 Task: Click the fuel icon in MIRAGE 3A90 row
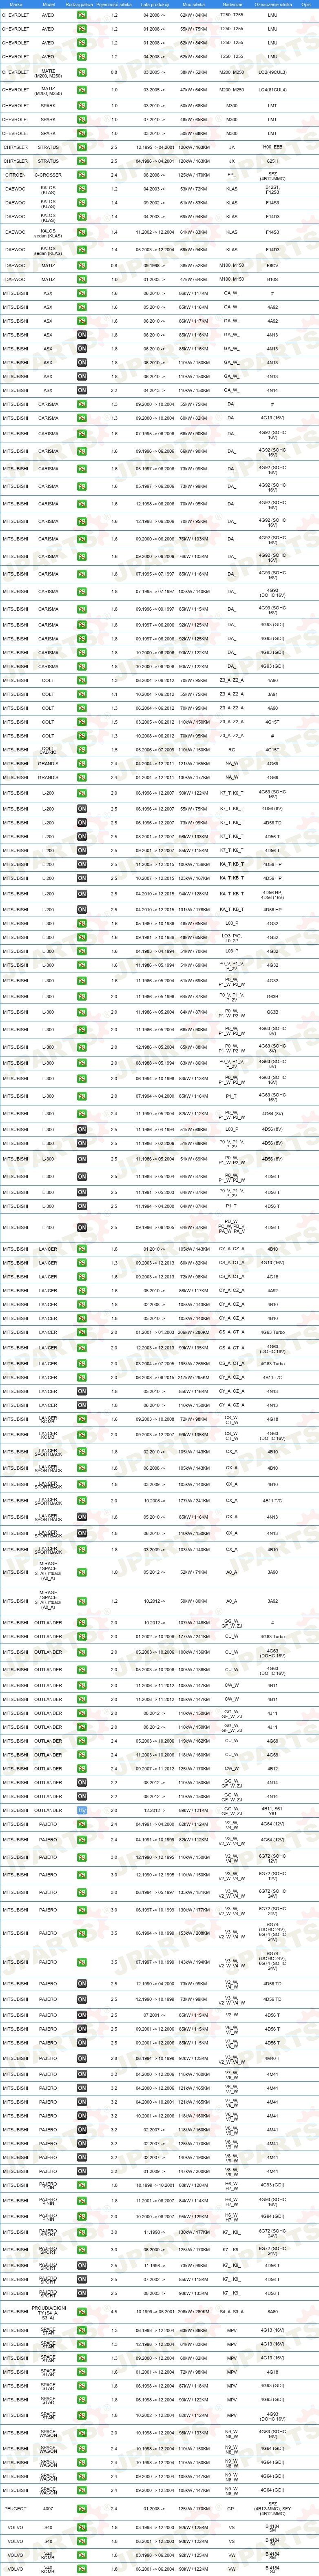pos(82,1572)
